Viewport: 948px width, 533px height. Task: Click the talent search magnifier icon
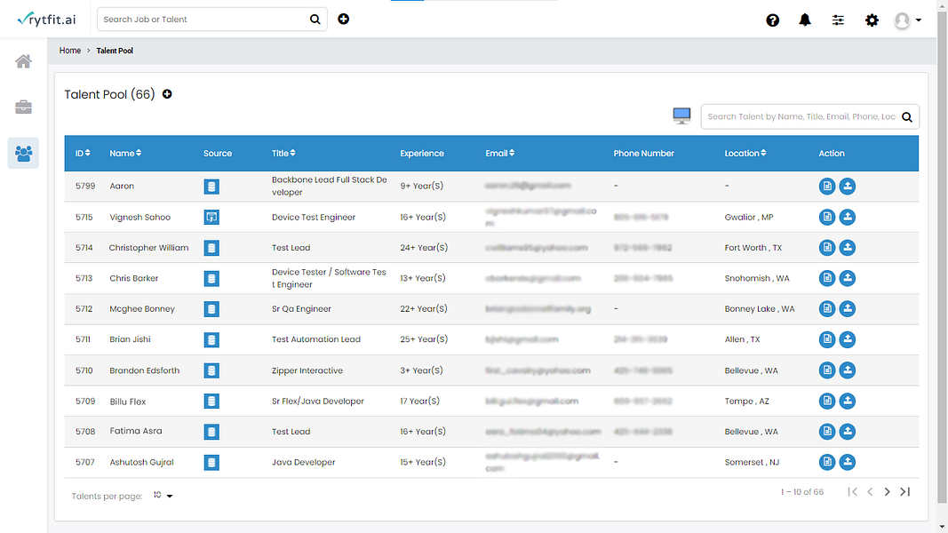pos(907,117)
